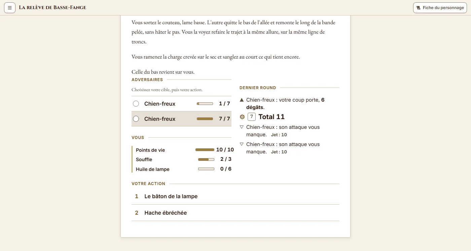
Task: Click the Souffle gauge bar
Action: (206, 159)
